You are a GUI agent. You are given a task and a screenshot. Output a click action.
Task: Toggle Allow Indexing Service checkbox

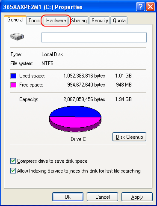[13, 170]
